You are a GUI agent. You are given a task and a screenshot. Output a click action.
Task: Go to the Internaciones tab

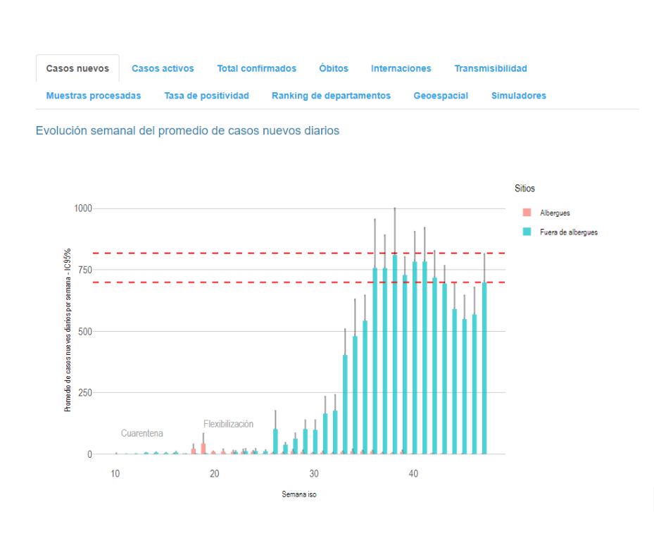[x=401, y=68]
